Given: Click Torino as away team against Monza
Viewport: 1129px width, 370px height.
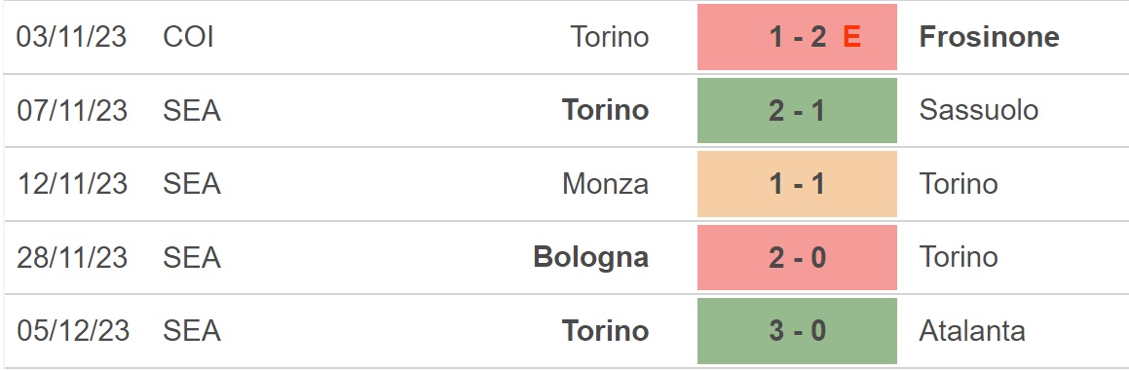Looking at the screenshot, I should [959, 184].
